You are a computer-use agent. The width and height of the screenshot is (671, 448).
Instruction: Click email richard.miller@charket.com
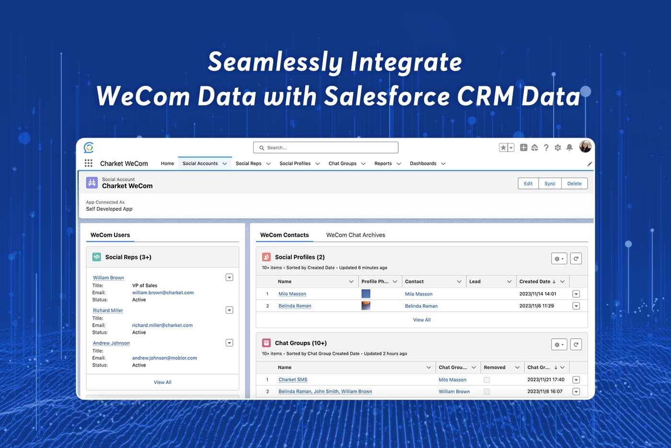coord(162,325)
